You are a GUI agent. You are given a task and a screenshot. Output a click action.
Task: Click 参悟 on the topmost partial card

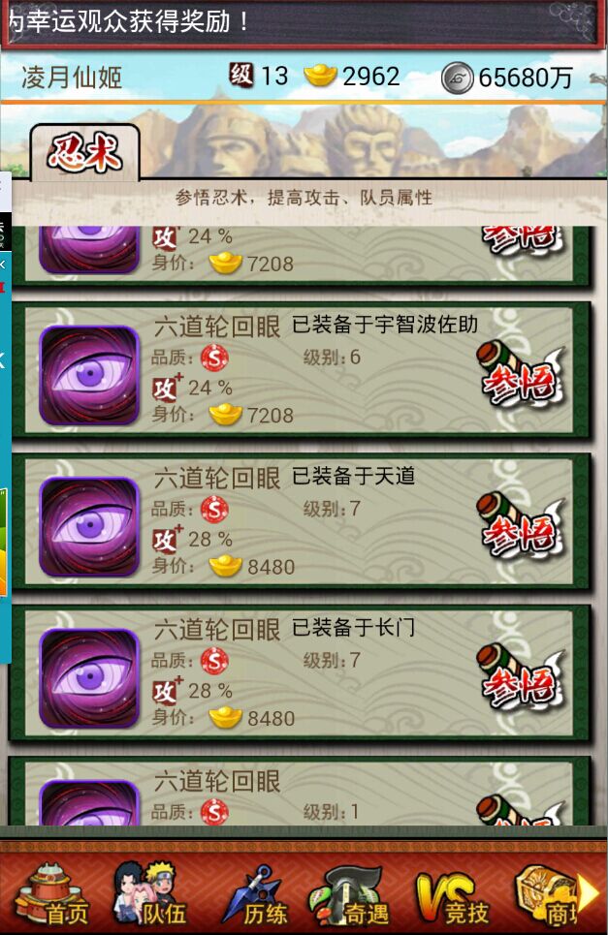tap(523, 239)
